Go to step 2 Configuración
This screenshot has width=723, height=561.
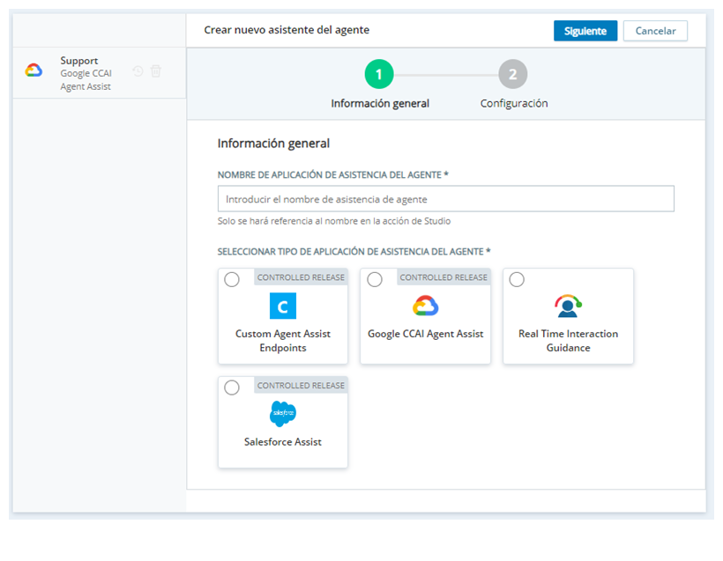coord(513,74)
